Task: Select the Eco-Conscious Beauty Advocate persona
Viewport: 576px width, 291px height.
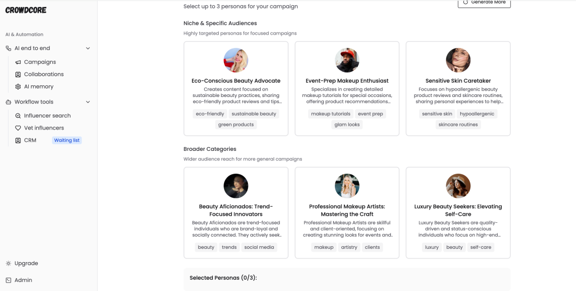Action: click(236, 88)
